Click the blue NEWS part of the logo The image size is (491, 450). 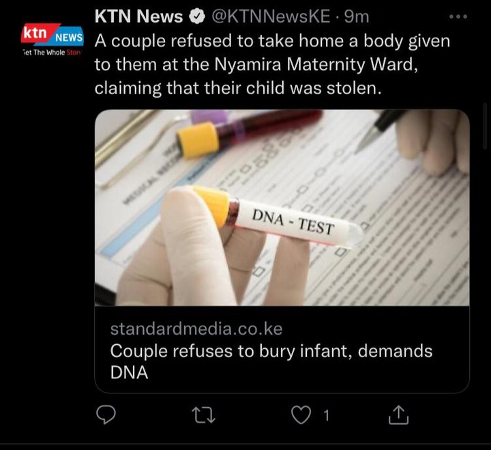pos(69,38)
